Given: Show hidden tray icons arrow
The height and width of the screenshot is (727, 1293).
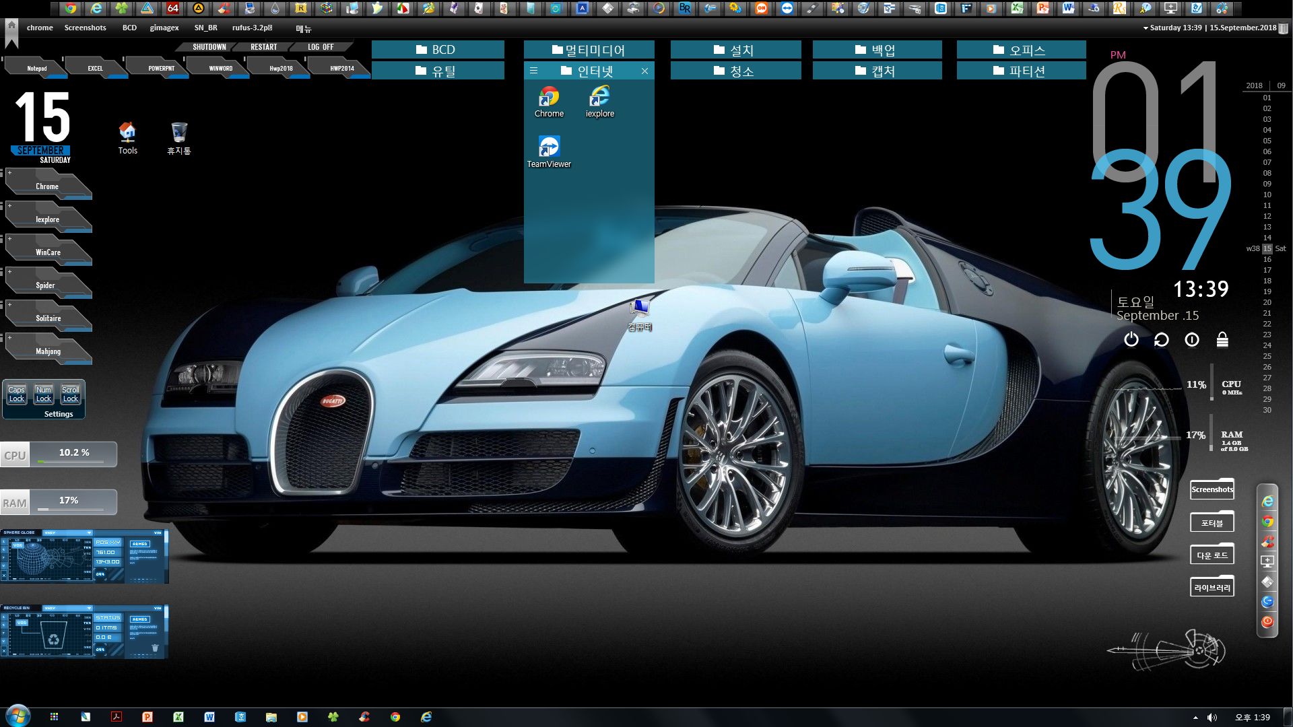Looking at the screenshot, I should (1195, 718).
